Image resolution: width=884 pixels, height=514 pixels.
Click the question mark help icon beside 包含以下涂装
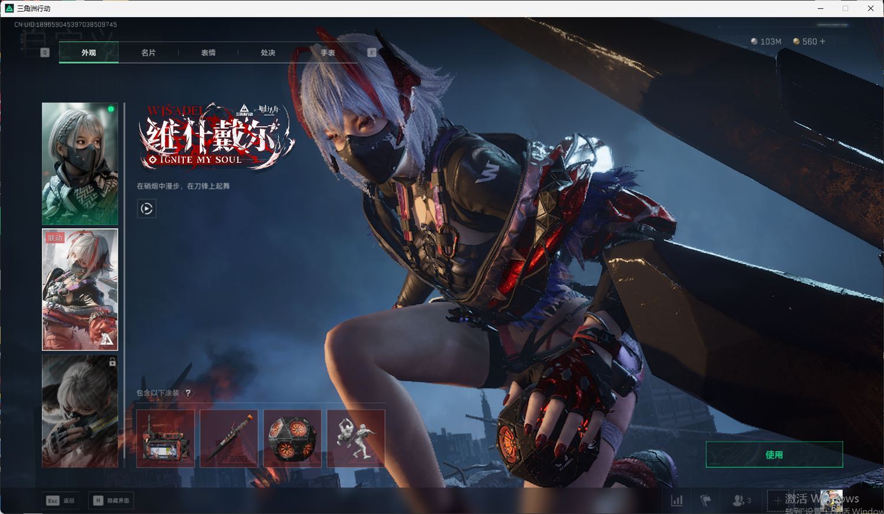coord(188,393)
